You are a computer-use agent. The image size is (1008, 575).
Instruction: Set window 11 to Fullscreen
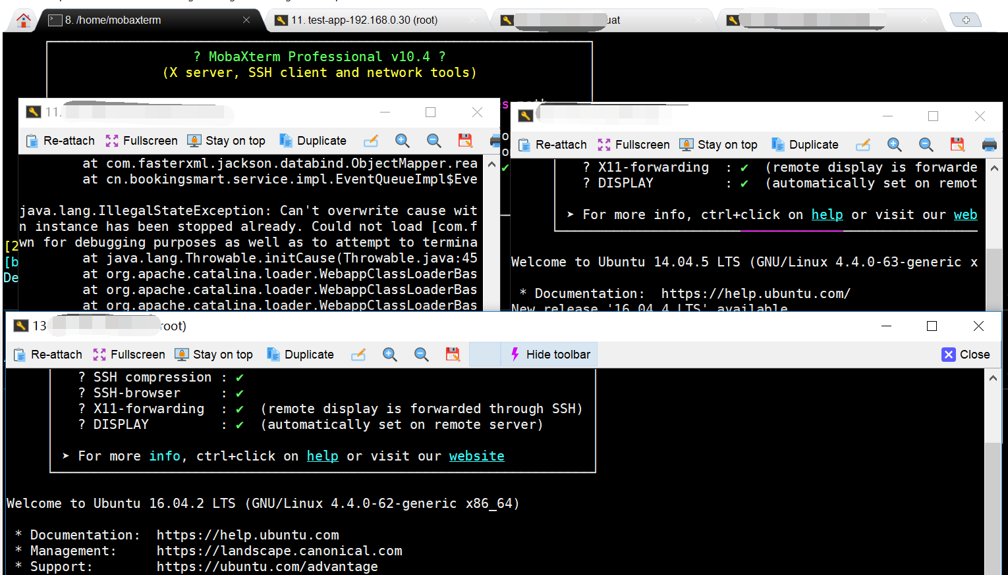(x=142, y=141)
